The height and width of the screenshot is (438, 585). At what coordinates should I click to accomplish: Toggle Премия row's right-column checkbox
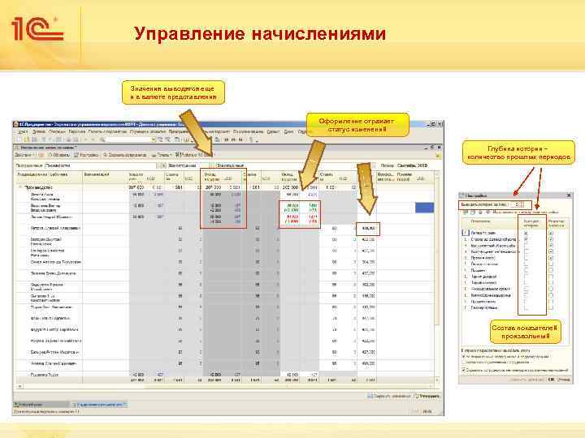pyautogui.click(x=551, y=258)
